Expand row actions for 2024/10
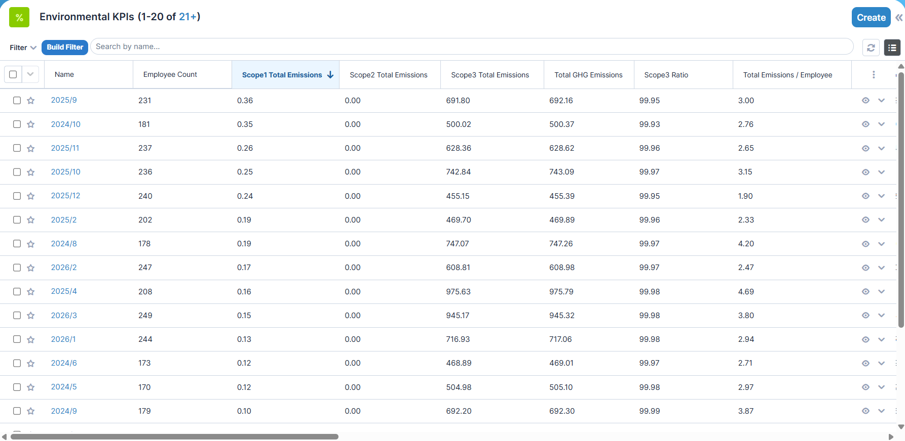Viewport: 905px width, 441px height. pos(881,124)
